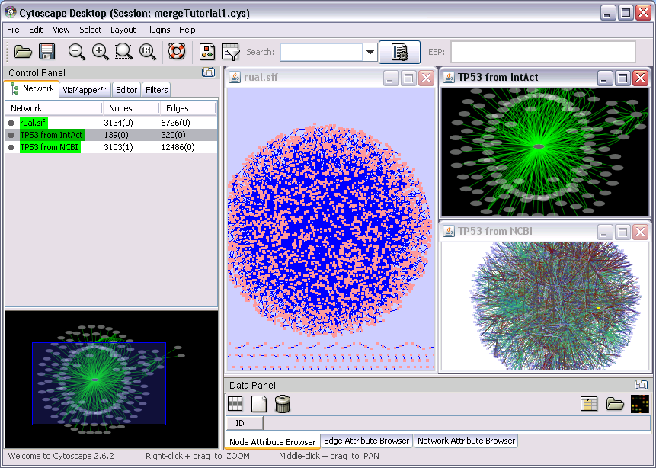Click in the ESP input field
Viewport: 656px width, 468px height.
[542, 52]
